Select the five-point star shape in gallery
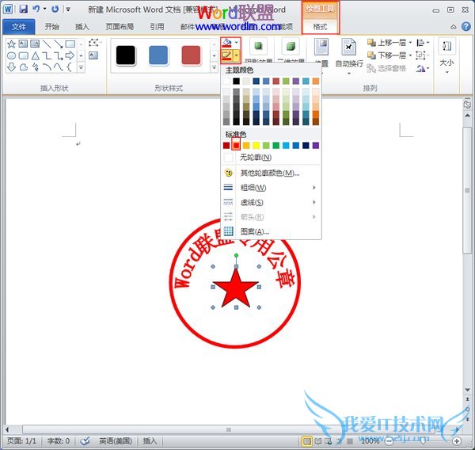This screenshot has height=450, width=475. [11, 44]
